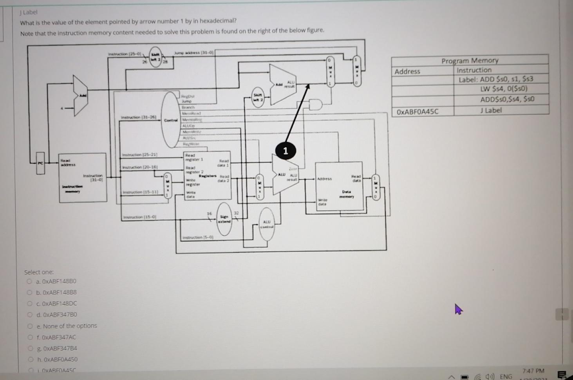Click the black circle marker labeled 1
573x380 pixels.
tap(285, 150)
